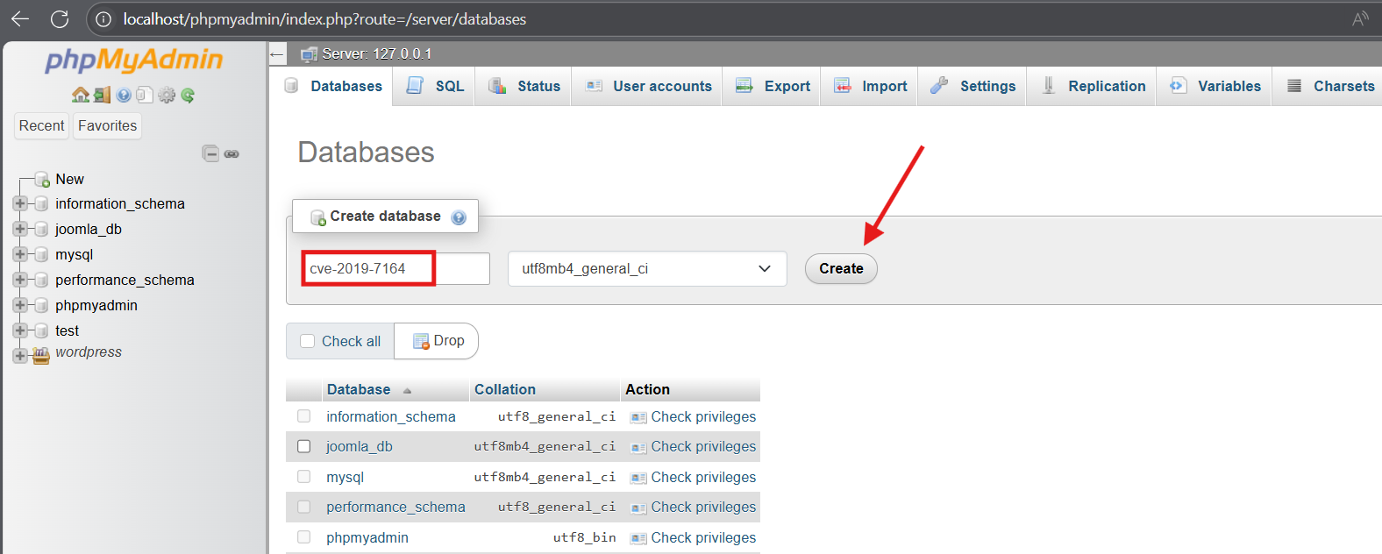Select the performance_schema row checkbox

coord(304,507)
